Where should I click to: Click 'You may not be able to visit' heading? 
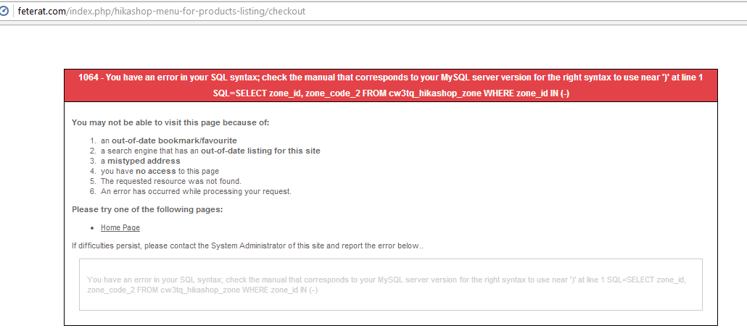tap(170, 122)
